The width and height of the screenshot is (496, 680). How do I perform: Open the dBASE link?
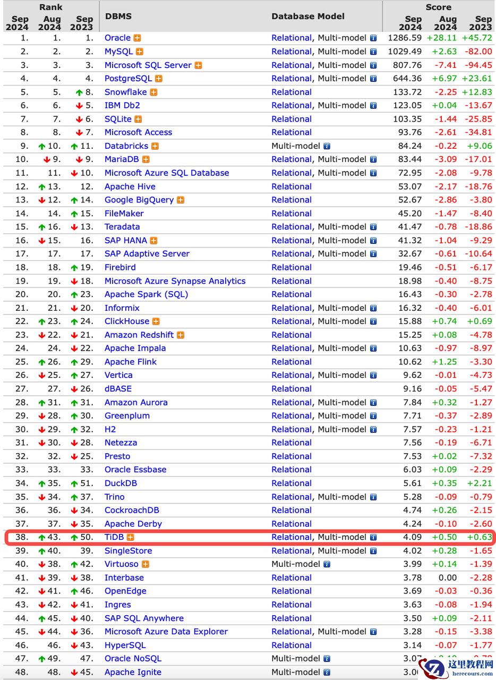[118, 389]
